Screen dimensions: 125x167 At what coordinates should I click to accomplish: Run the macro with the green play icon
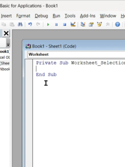coord(48,24)
